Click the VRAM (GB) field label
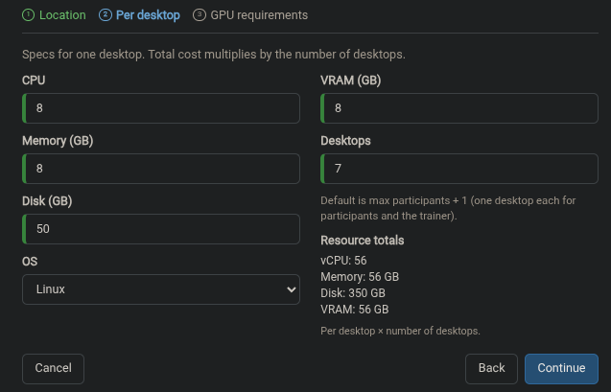The height and width of the screenshot is (392, 611). pyautogui.click(x=351, y=81)
